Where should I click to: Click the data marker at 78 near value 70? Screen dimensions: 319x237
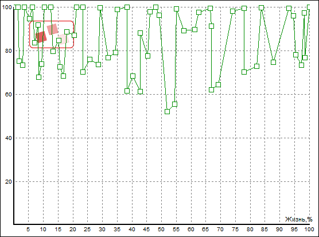[244, 72]
